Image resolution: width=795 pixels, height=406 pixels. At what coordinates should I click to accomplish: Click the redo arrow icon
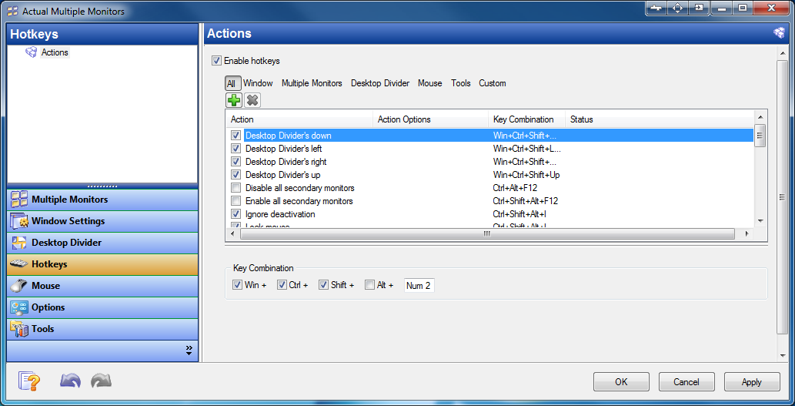pos(102,381)
